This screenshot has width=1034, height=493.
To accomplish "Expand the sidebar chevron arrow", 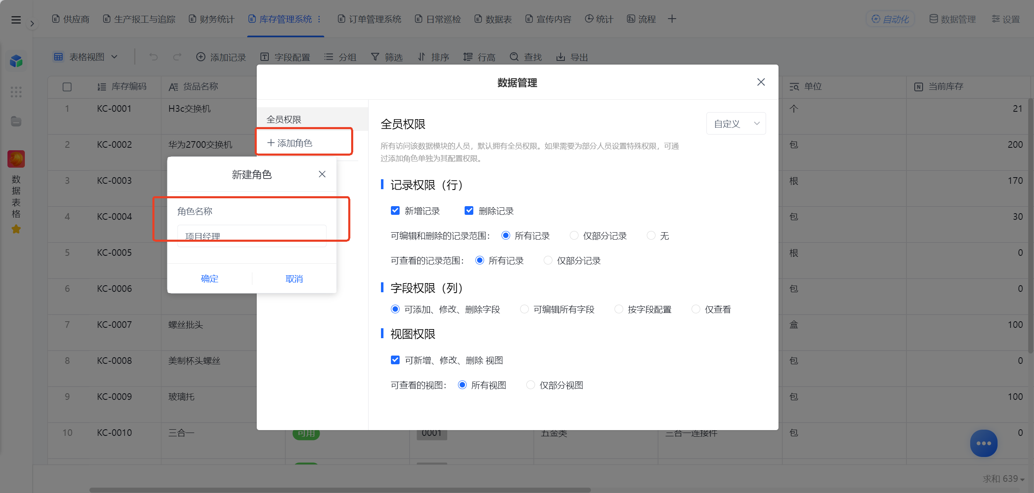I will (x=32, y=24).
